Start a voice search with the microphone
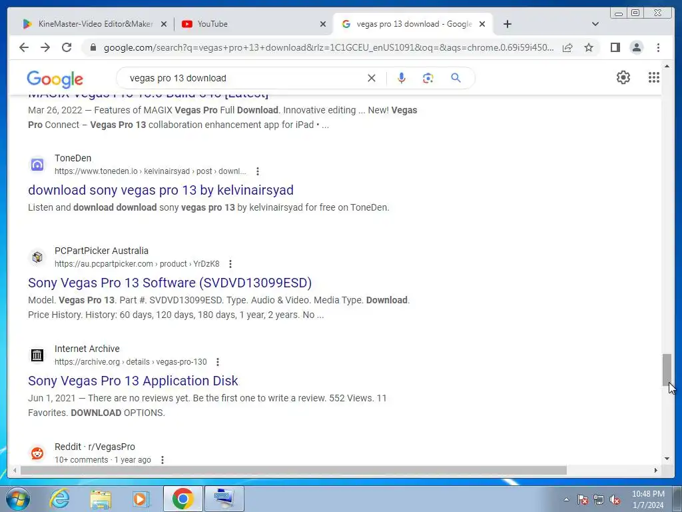 (x=402, y=78)
